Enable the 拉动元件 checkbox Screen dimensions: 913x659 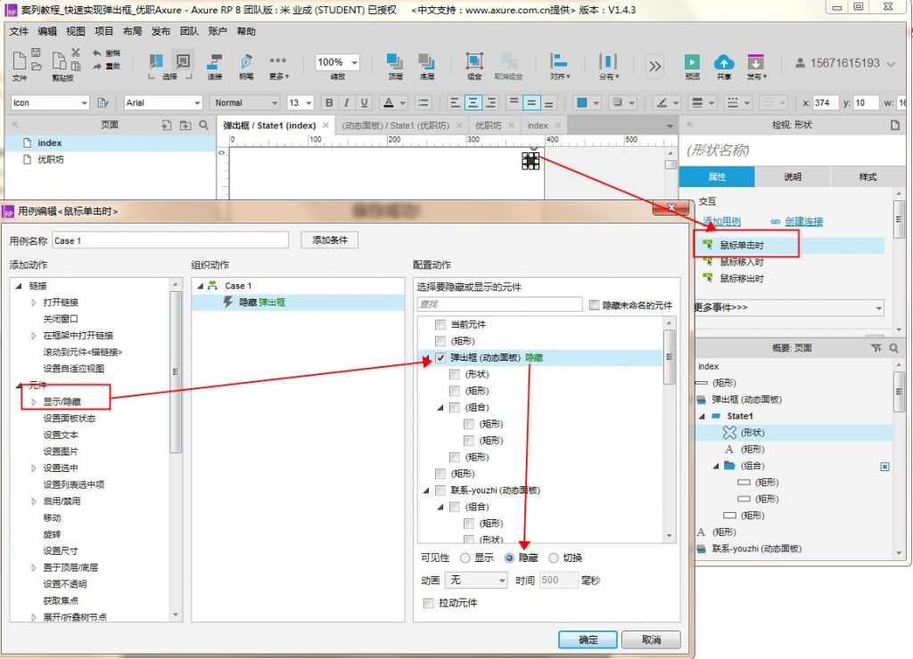click(429, 603)
